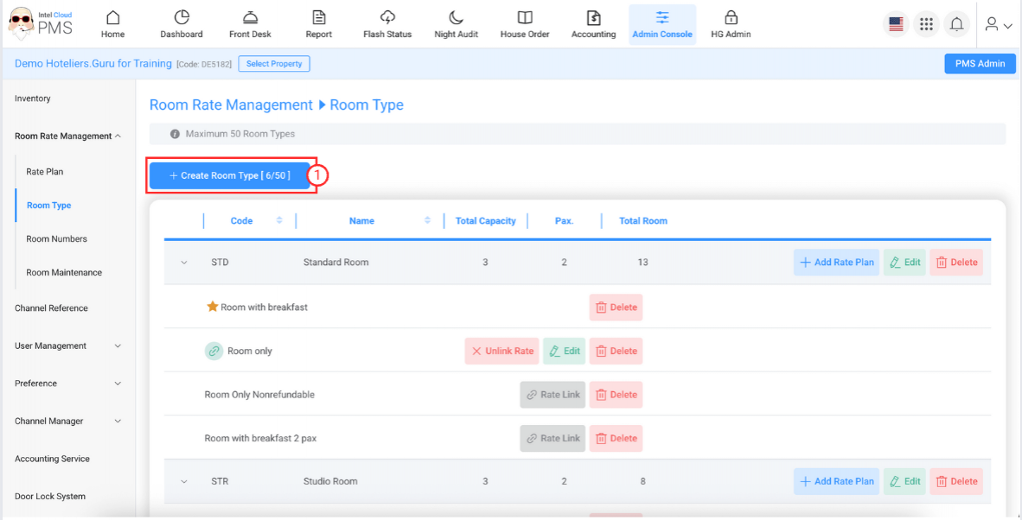The width and height of the screenshot is (1022, 520).
Task: Expand the User Management sidebar section
Action: point(118,346)
